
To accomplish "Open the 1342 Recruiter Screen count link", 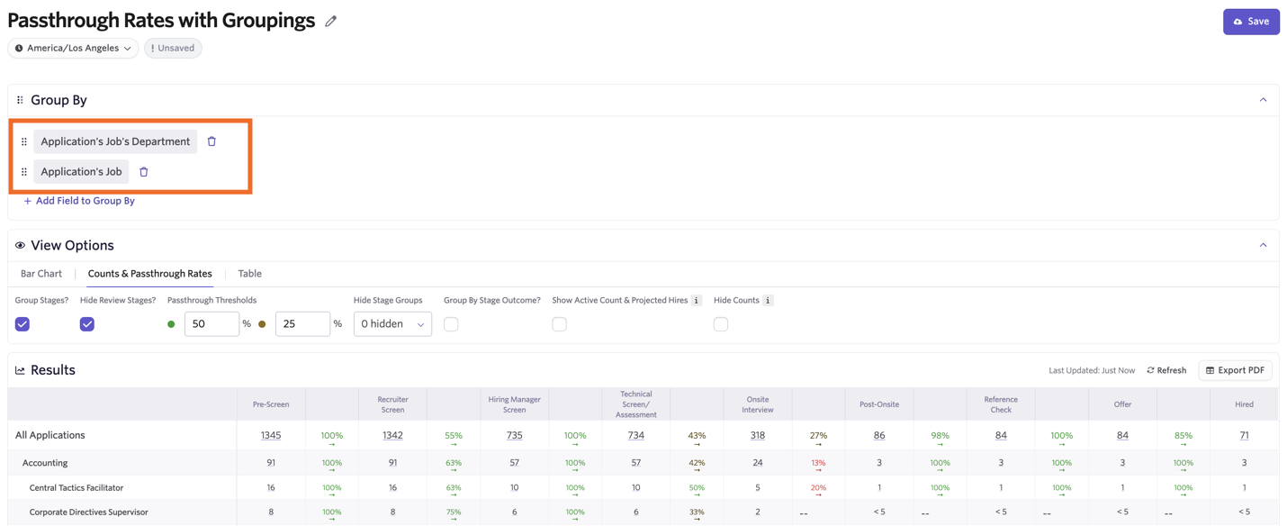I will pos(392,435).
